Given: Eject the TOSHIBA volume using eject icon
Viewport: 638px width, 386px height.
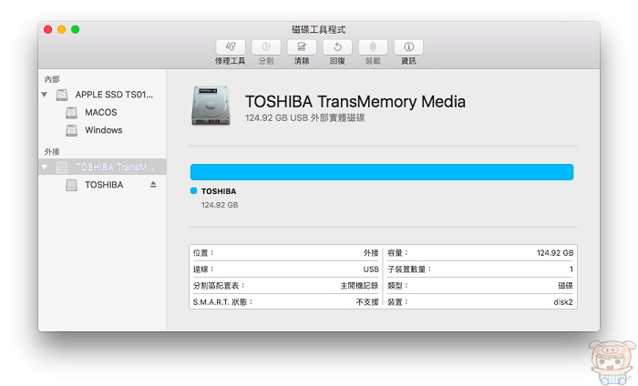Looking at the screenshot, I should coord(153,185).
